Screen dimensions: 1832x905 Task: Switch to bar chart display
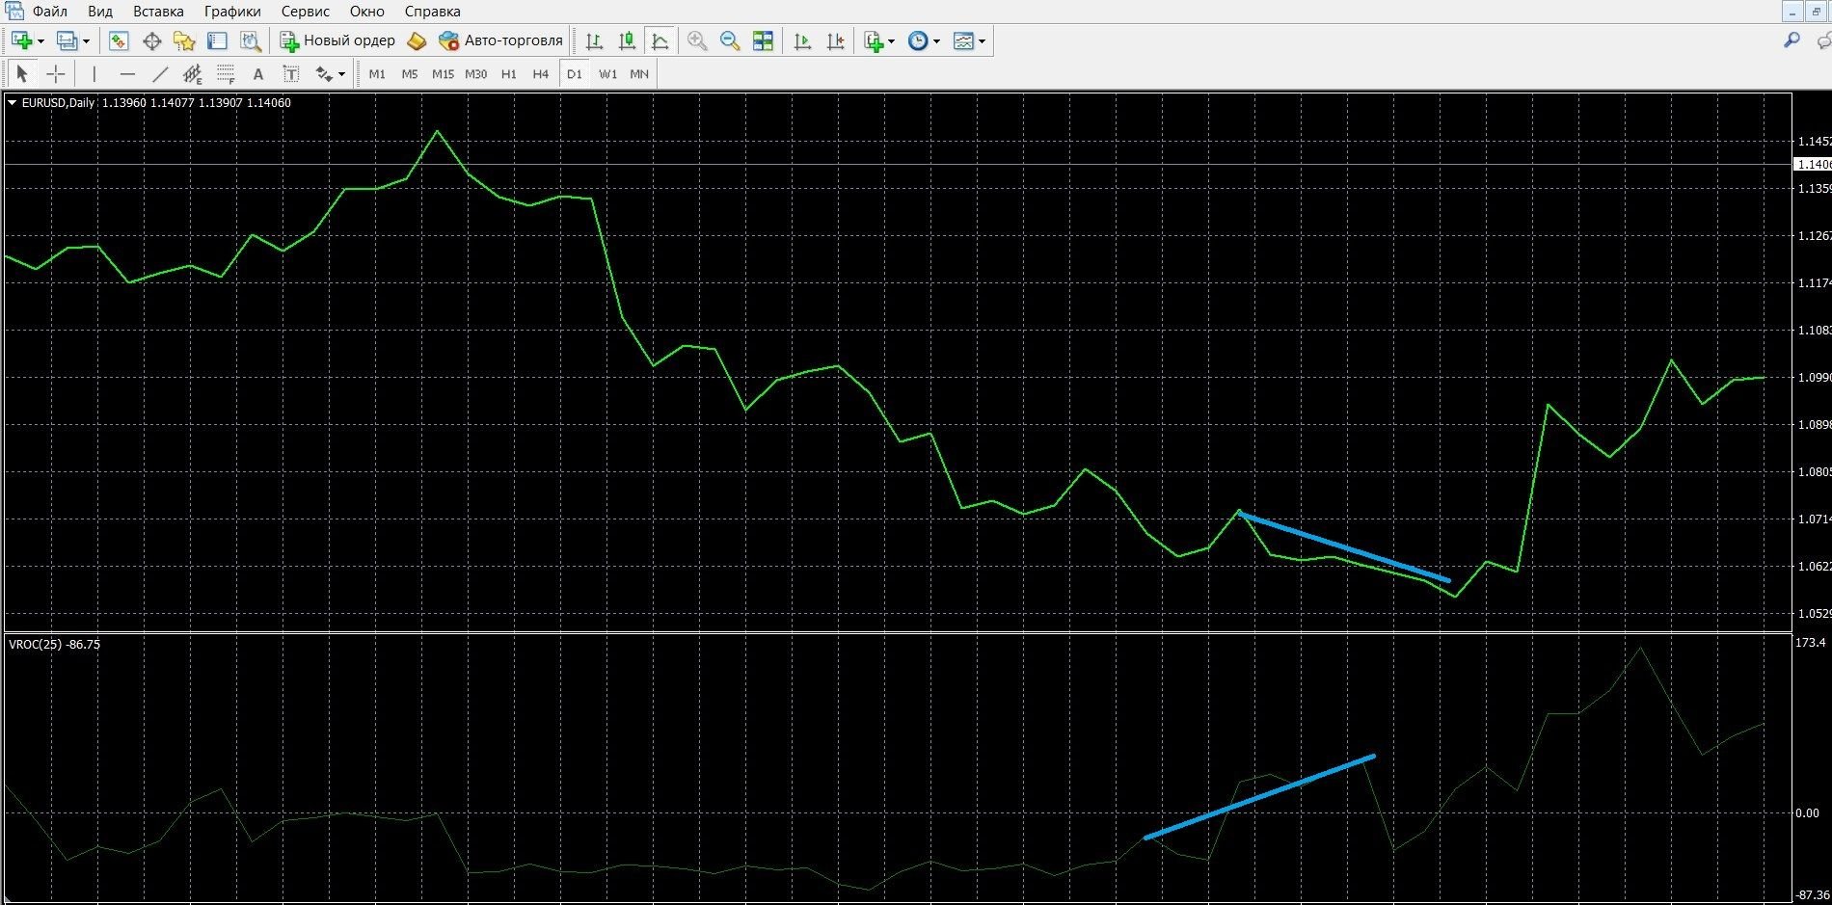pos(594,40)
